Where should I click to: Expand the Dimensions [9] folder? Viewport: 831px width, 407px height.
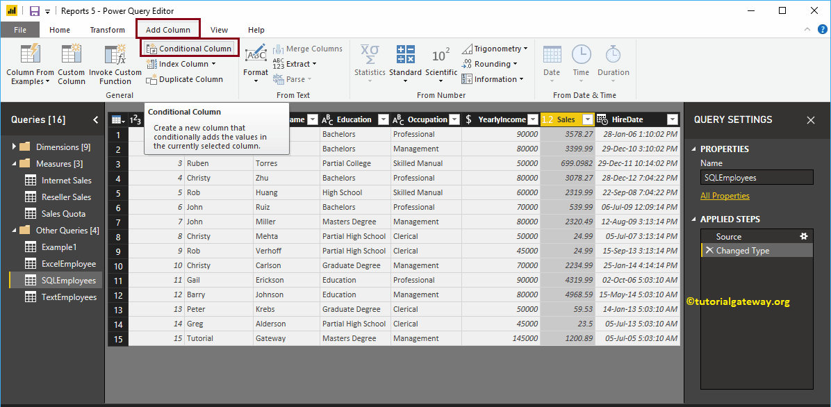coord(14,147)
